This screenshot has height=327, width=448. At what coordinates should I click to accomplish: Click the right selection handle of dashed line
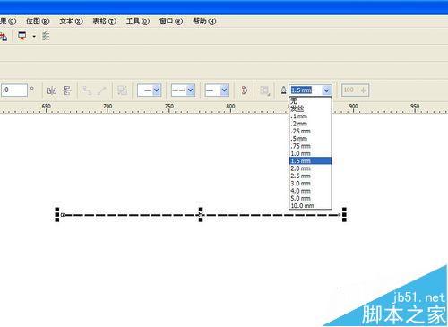[x=344, y=215]
